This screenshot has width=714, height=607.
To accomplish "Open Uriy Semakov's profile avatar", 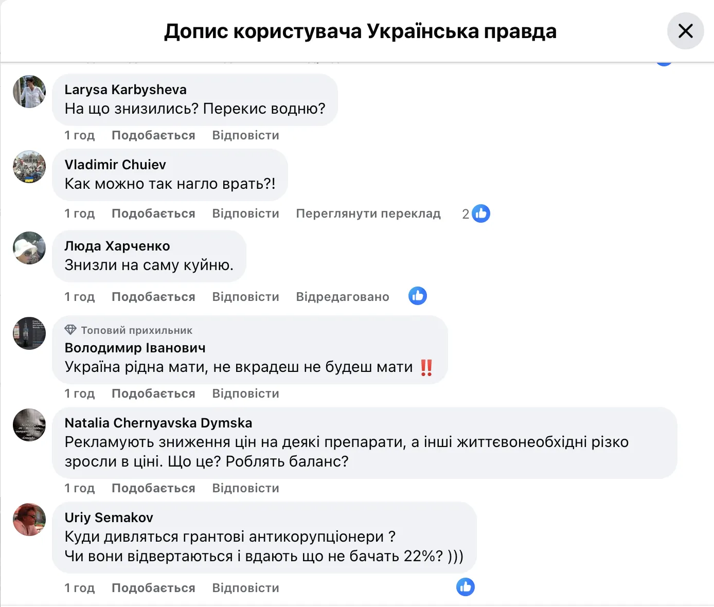I will (29, 520).
